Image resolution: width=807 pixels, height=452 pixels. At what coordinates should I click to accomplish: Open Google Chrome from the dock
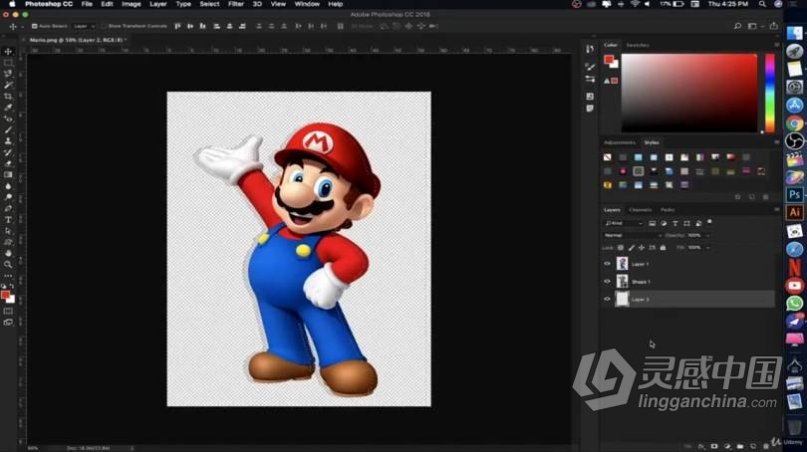pyautogui.click(x=795, y=123)
